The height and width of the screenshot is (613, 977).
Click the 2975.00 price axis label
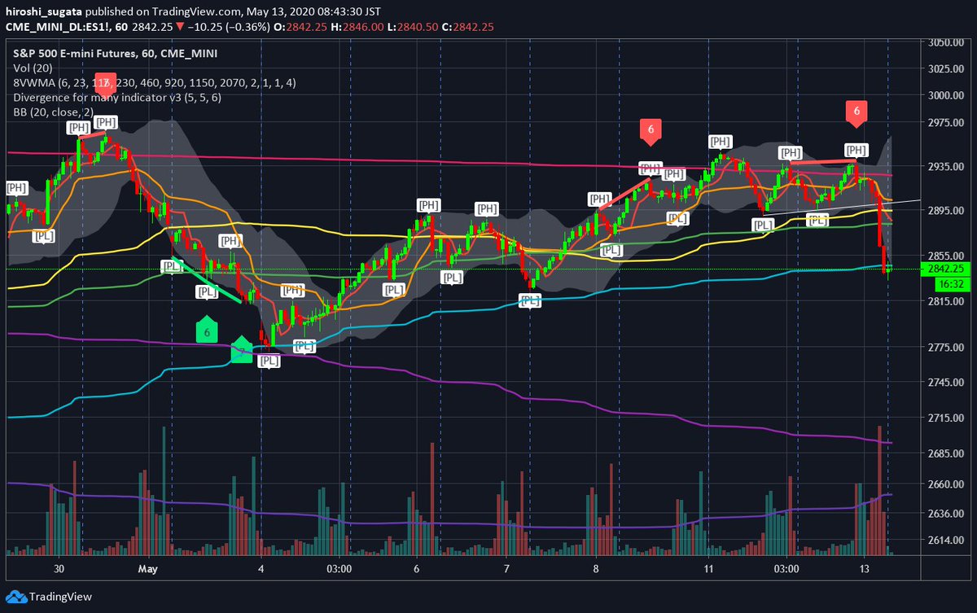coord(945,123)
